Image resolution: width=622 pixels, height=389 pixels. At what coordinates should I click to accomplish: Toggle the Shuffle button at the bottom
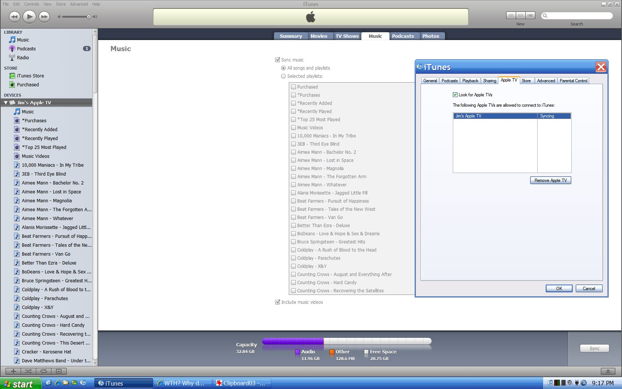29,371
